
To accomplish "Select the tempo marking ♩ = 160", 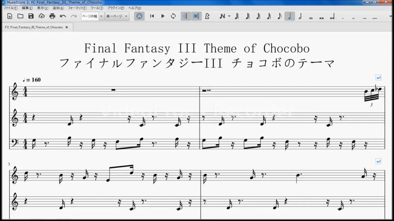I will tap(32, 80).
